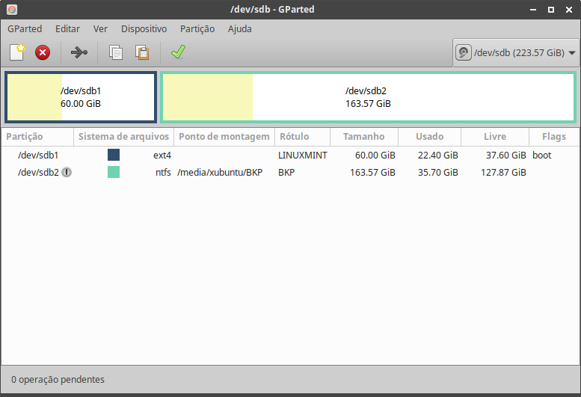The height and width of the screenshot is (397, 581).
Task: Click the red Delete partition icon
Action: [x=43, y=52]
